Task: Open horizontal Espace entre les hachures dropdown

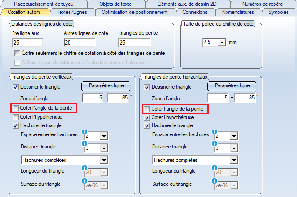Action: 234,136
